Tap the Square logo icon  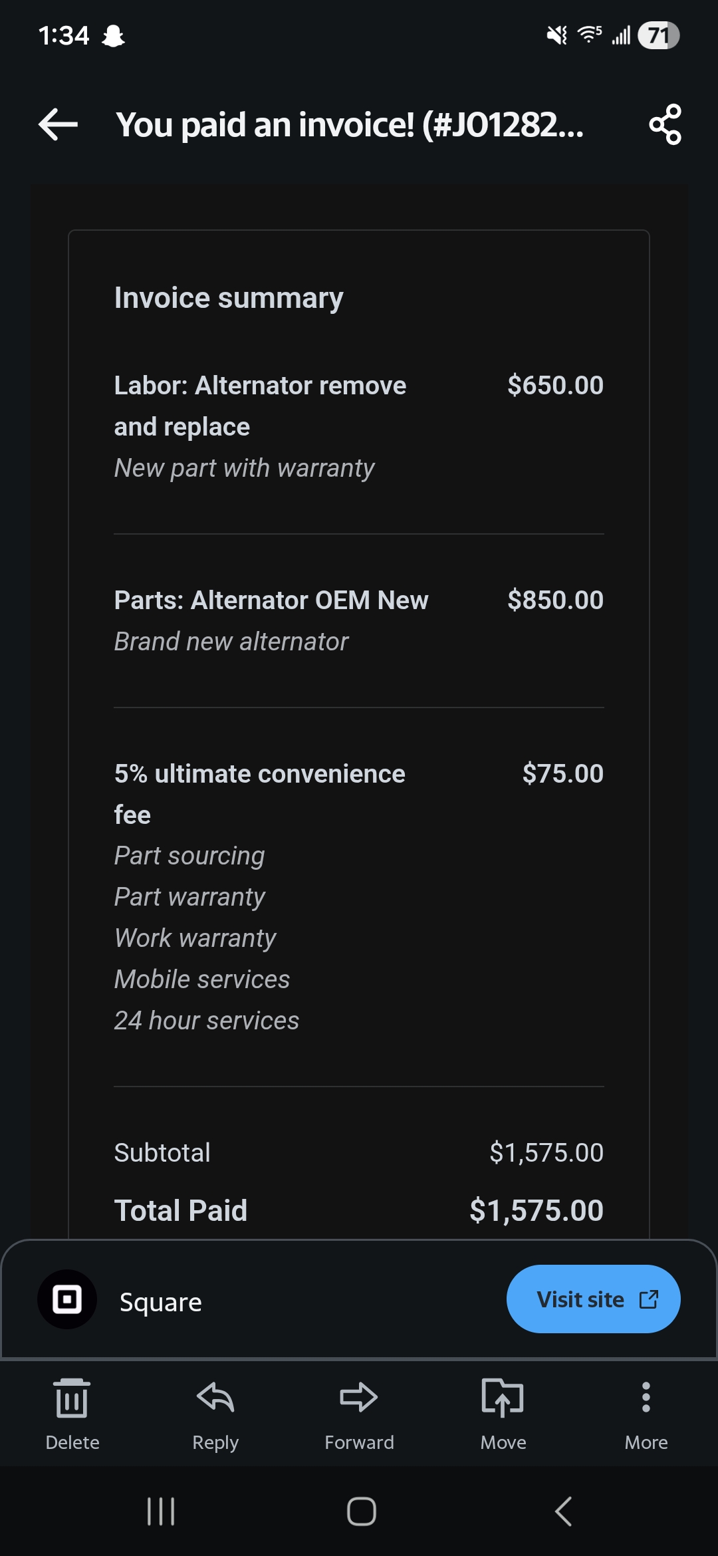coord(67,1299)
